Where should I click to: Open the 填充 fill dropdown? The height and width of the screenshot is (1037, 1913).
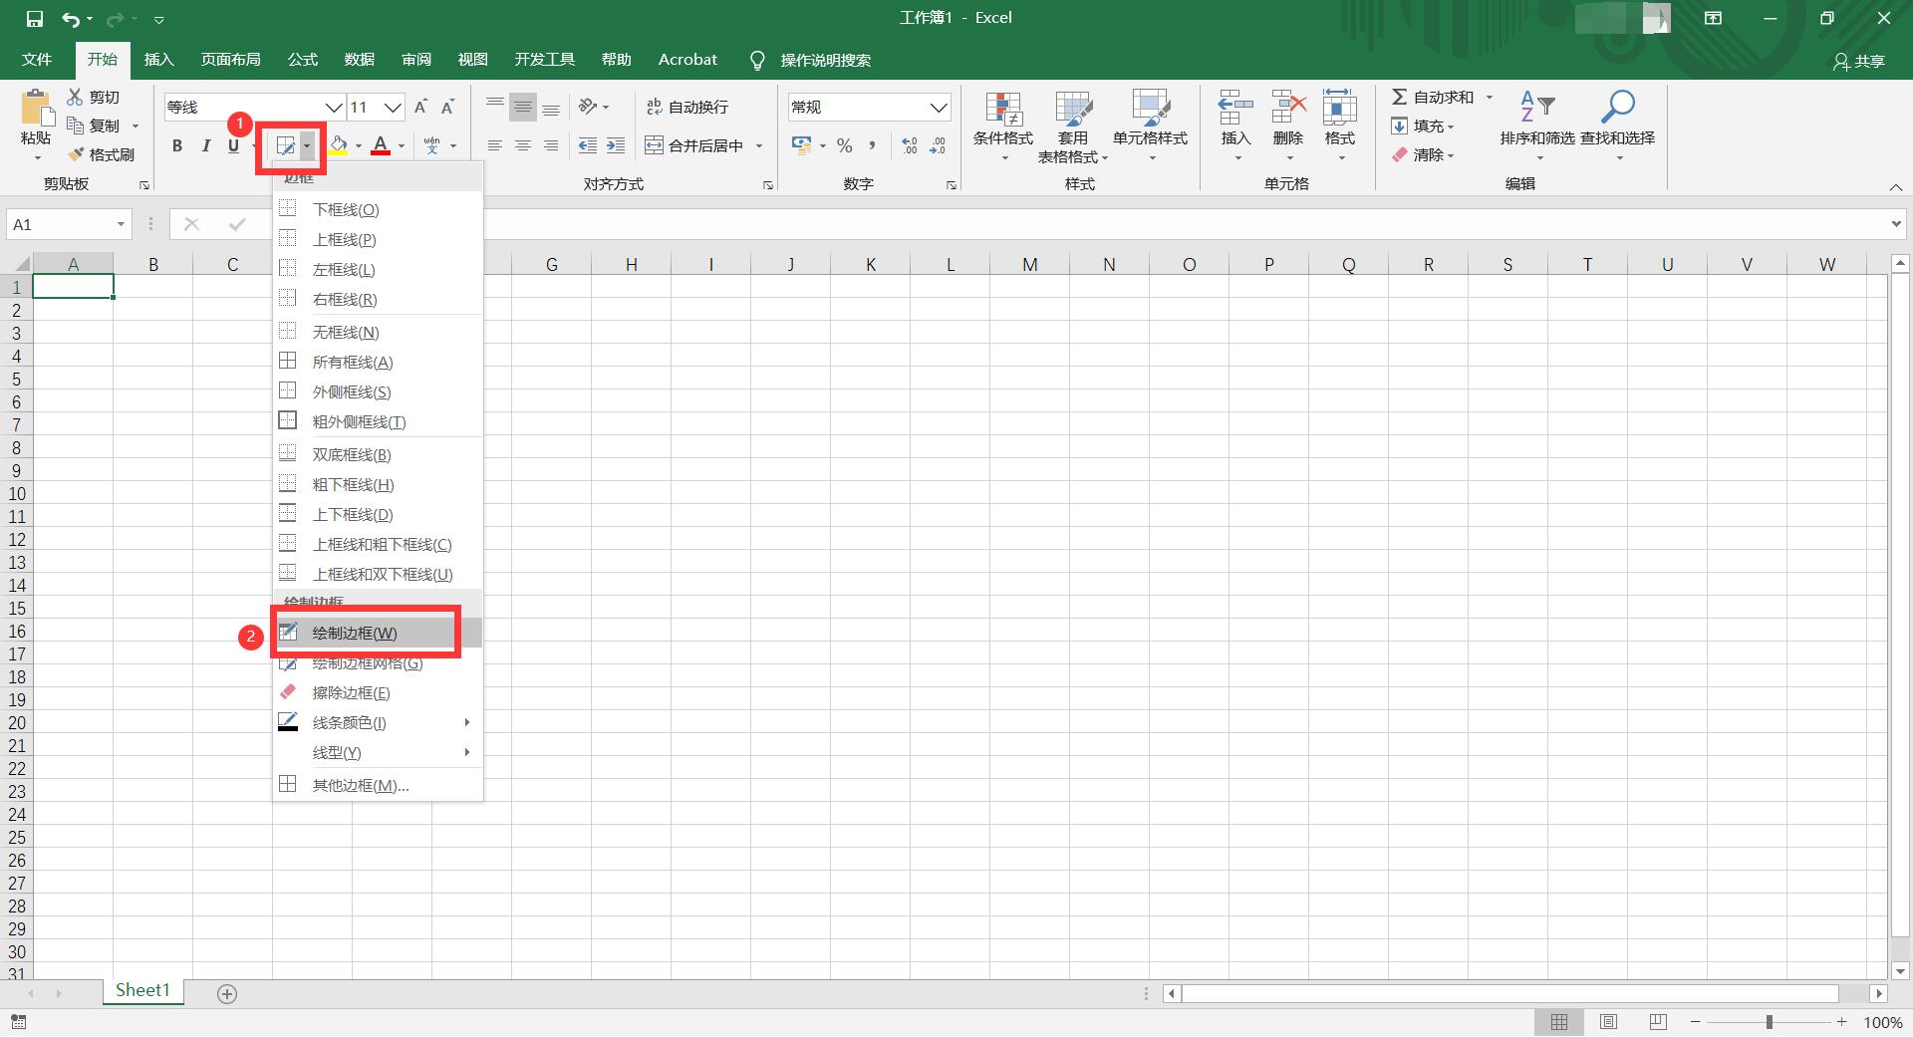1424,126
